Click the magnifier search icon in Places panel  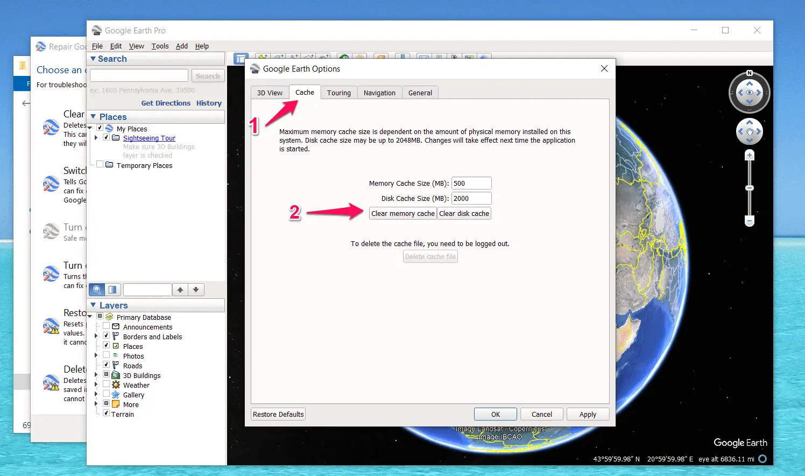coord(97,290)
